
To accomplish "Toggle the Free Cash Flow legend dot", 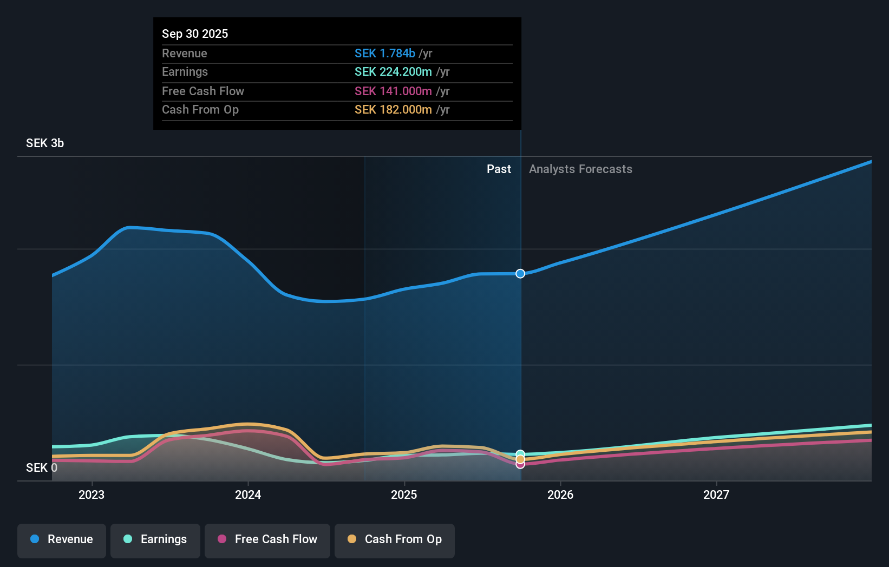I will [222, 540].
